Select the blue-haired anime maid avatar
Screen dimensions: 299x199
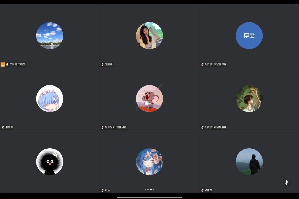point(50,99)
